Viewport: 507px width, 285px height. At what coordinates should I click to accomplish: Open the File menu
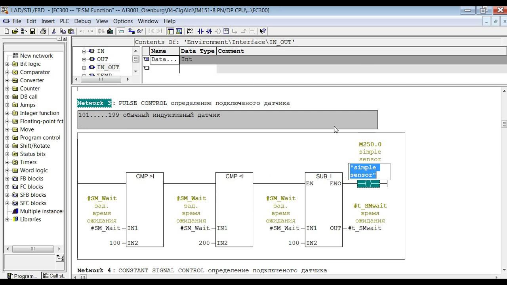click(17, 21)
